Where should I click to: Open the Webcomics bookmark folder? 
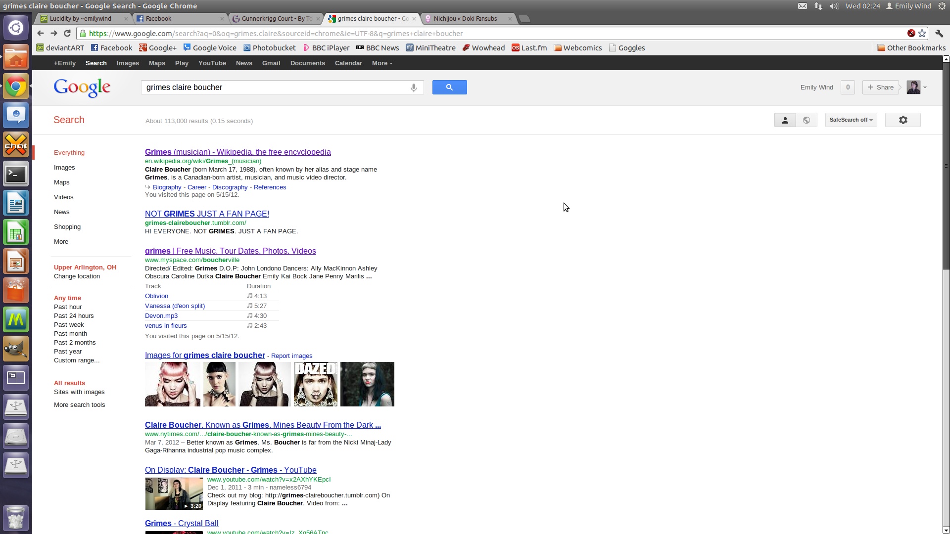pos(578,48)
